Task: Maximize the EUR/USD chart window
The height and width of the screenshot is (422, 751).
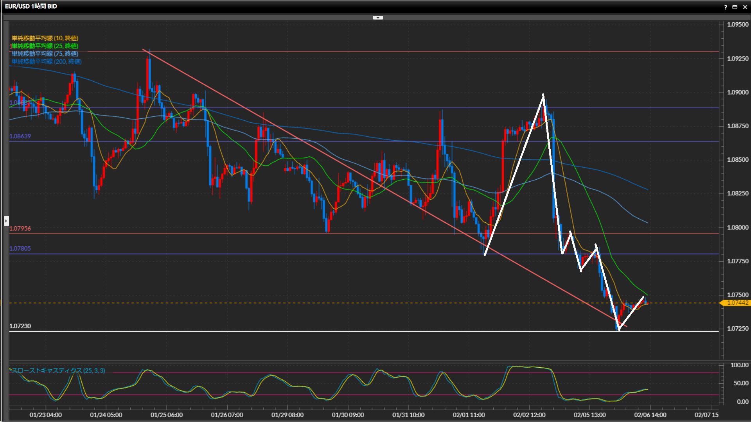Action: (x=735, y=7)
